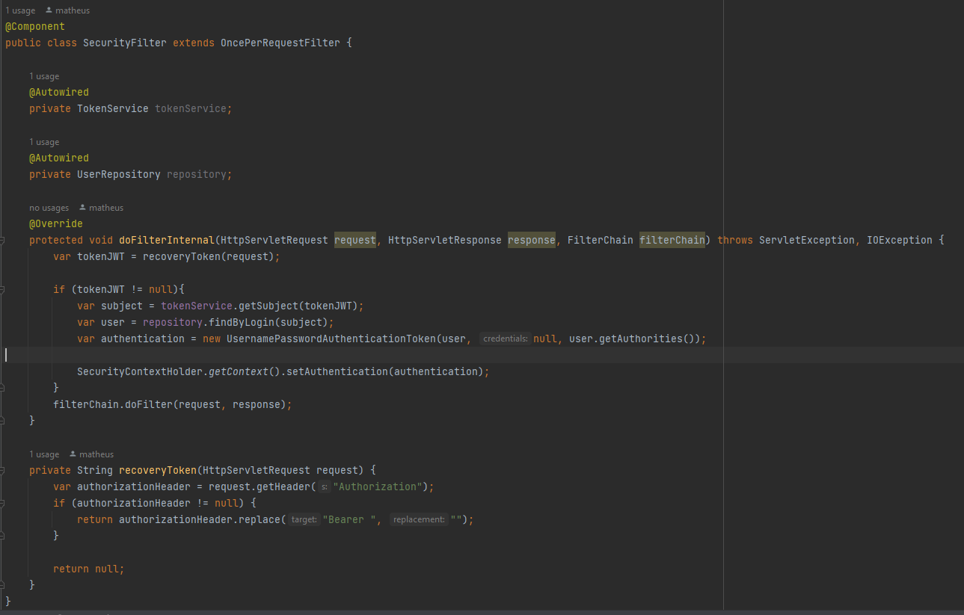Collapse the doFilterInternal method fold marker
The width and height of the screenshot is (964, 615).
point(2,240)
